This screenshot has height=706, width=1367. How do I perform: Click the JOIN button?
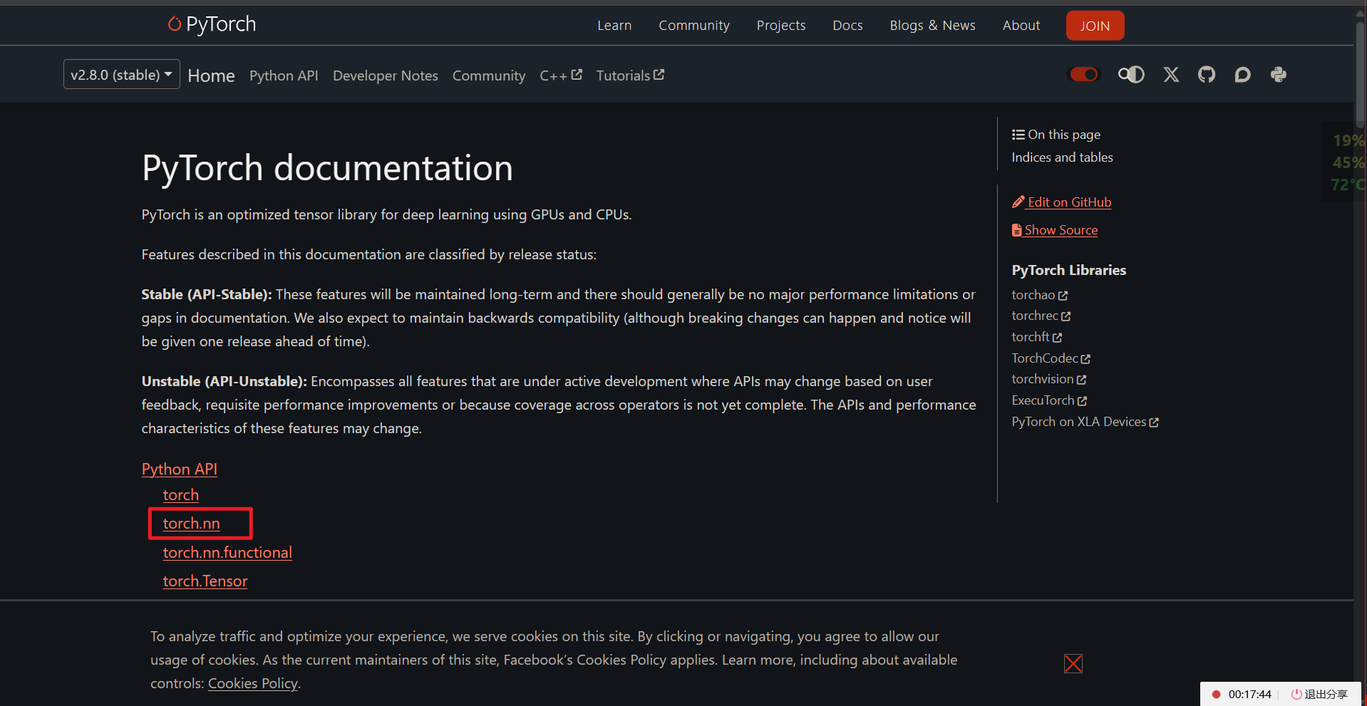(1095, 26)
